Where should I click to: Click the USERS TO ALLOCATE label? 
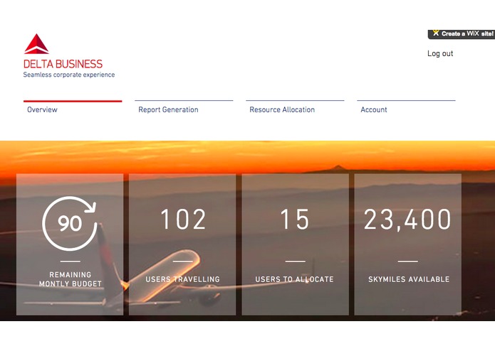[x=294, y=279]
